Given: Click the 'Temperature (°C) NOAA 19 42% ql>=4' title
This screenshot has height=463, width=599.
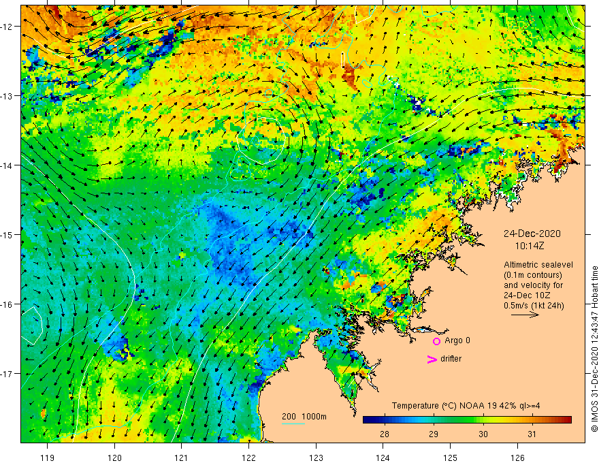Looking at the screenshot, I should point(466,406).
